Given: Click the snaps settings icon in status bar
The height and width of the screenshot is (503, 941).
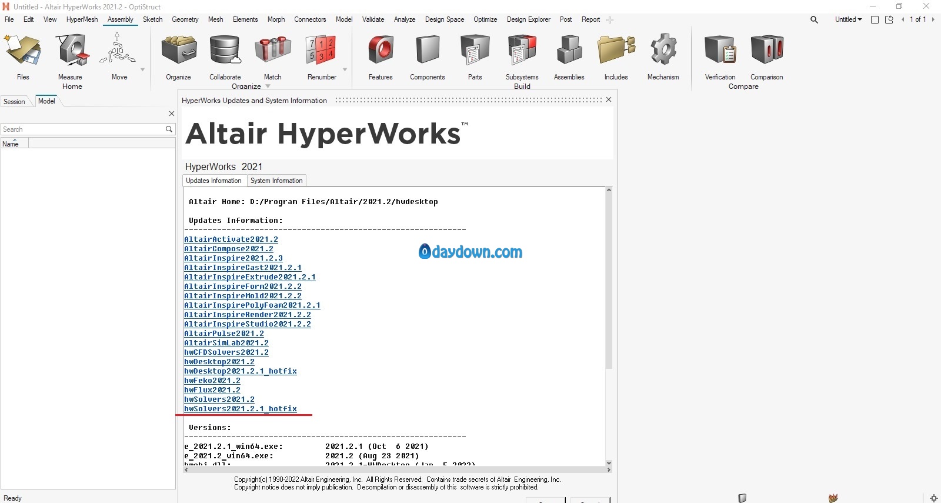Looking at the screenshot, I should pyautogui.click(x=933, y=498).
